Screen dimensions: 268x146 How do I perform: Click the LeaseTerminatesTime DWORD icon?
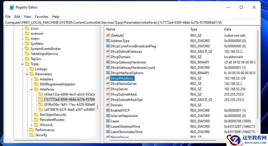(108, 132)
